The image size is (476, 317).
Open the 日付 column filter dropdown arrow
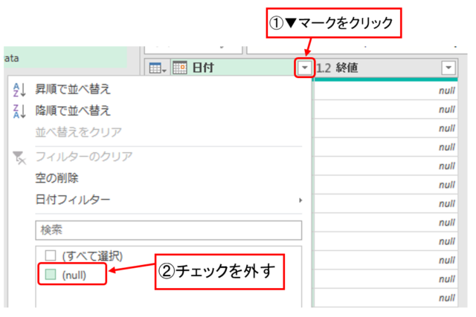304,68
